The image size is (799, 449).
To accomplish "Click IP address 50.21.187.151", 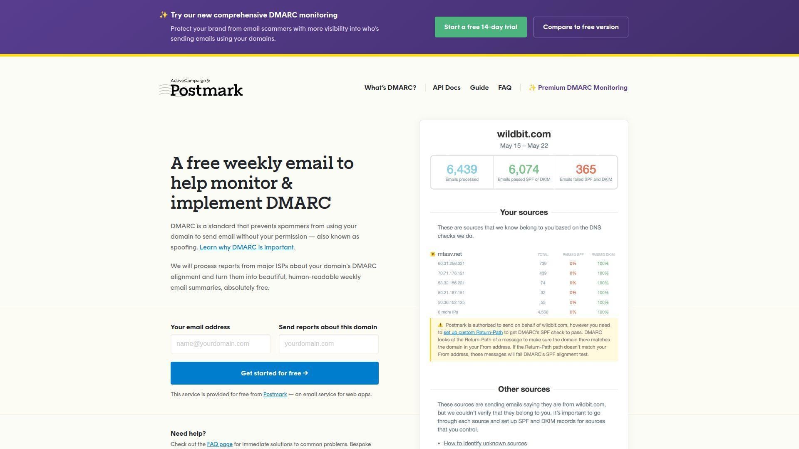I will [451, 293].
